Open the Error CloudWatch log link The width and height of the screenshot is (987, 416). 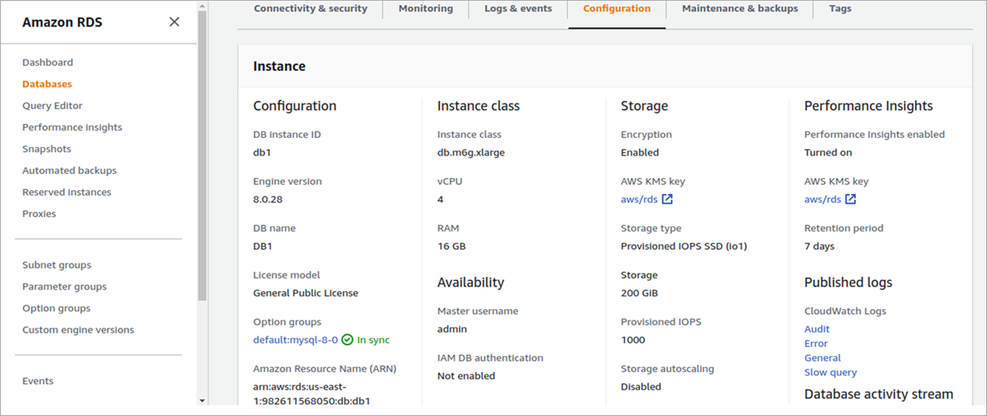point(816,344)
